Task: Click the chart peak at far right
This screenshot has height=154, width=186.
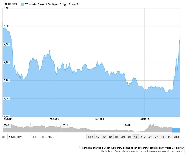Action: 179,40
